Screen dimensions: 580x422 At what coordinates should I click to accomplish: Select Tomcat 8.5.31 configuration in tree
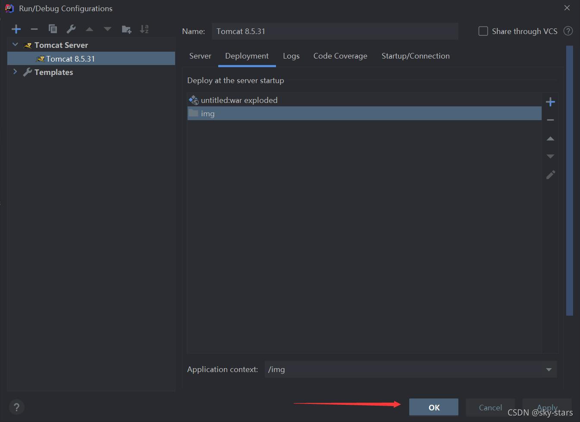[91, 59]
